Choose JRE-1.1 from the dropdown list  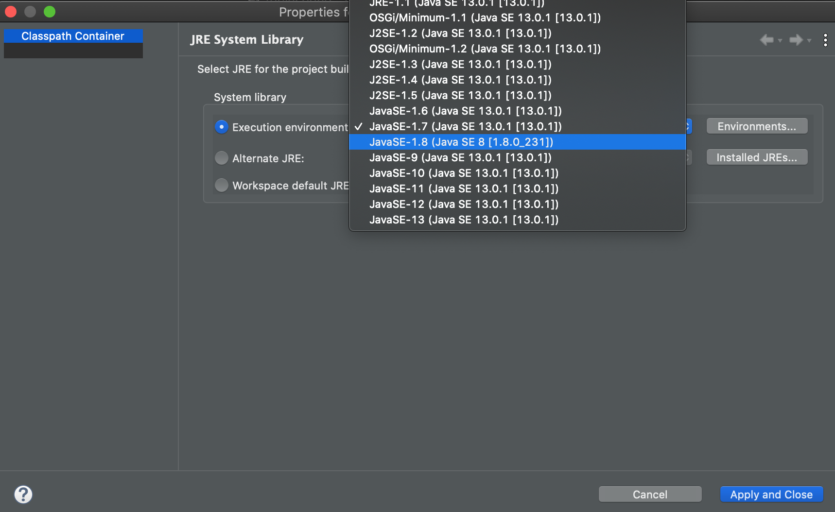(518, 3)
